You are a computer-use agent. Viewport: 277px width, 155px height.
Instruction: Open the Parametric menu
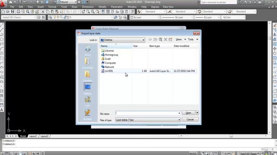pos(117,7)
